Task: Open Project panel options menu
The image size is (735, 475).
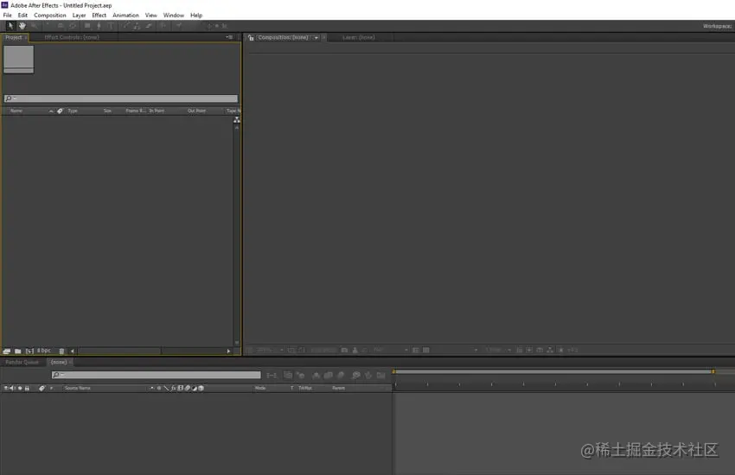Action: tap(229, 37)
